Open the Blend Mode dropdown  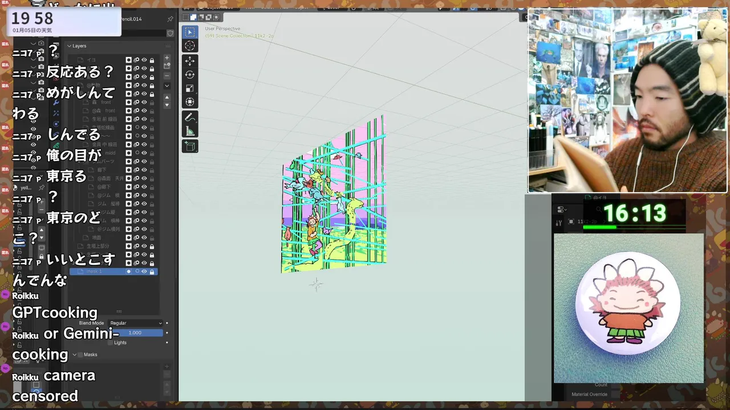(x=136, y=323)
